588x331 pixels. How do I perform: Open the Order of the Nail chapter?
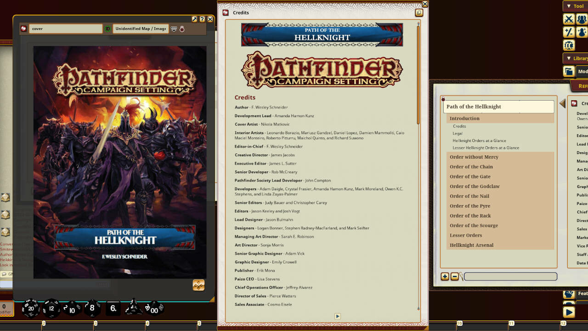point(469,196)
